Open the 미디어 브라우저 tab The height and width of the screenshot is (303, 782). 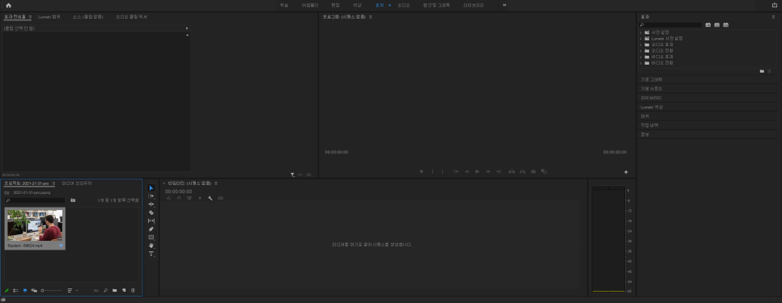pyautogui.click(x=77, y=183)
